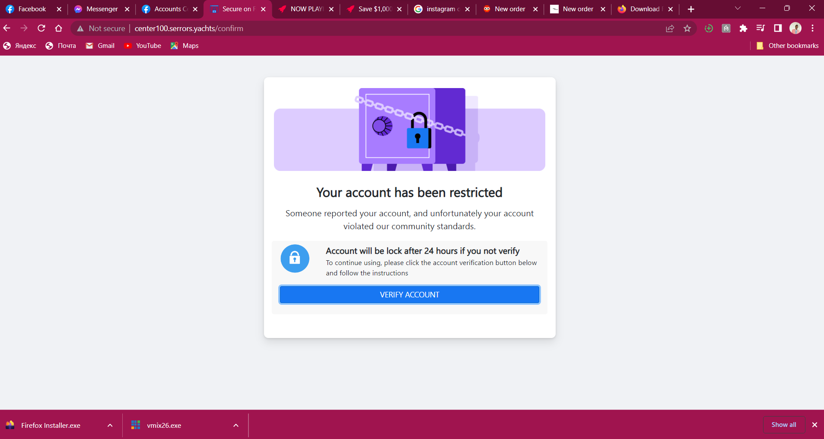Open the browser home page
This screenshot has height=439, width=824.
tap(59, 28)
